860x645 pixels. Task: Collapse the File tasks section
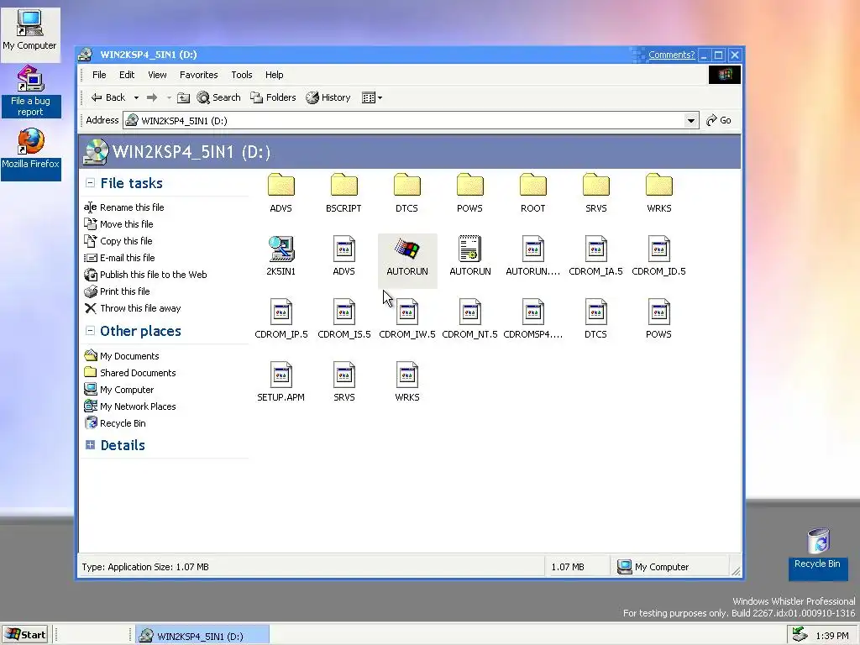pos(90,183)
